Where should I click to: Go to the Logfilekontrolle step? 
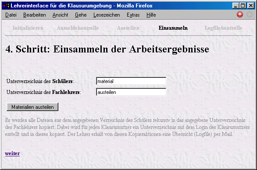(223, 28)
